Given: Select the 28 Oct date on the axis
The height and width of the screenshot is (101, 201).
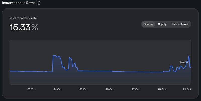Looking at the screenshot, I should [162, 89].
